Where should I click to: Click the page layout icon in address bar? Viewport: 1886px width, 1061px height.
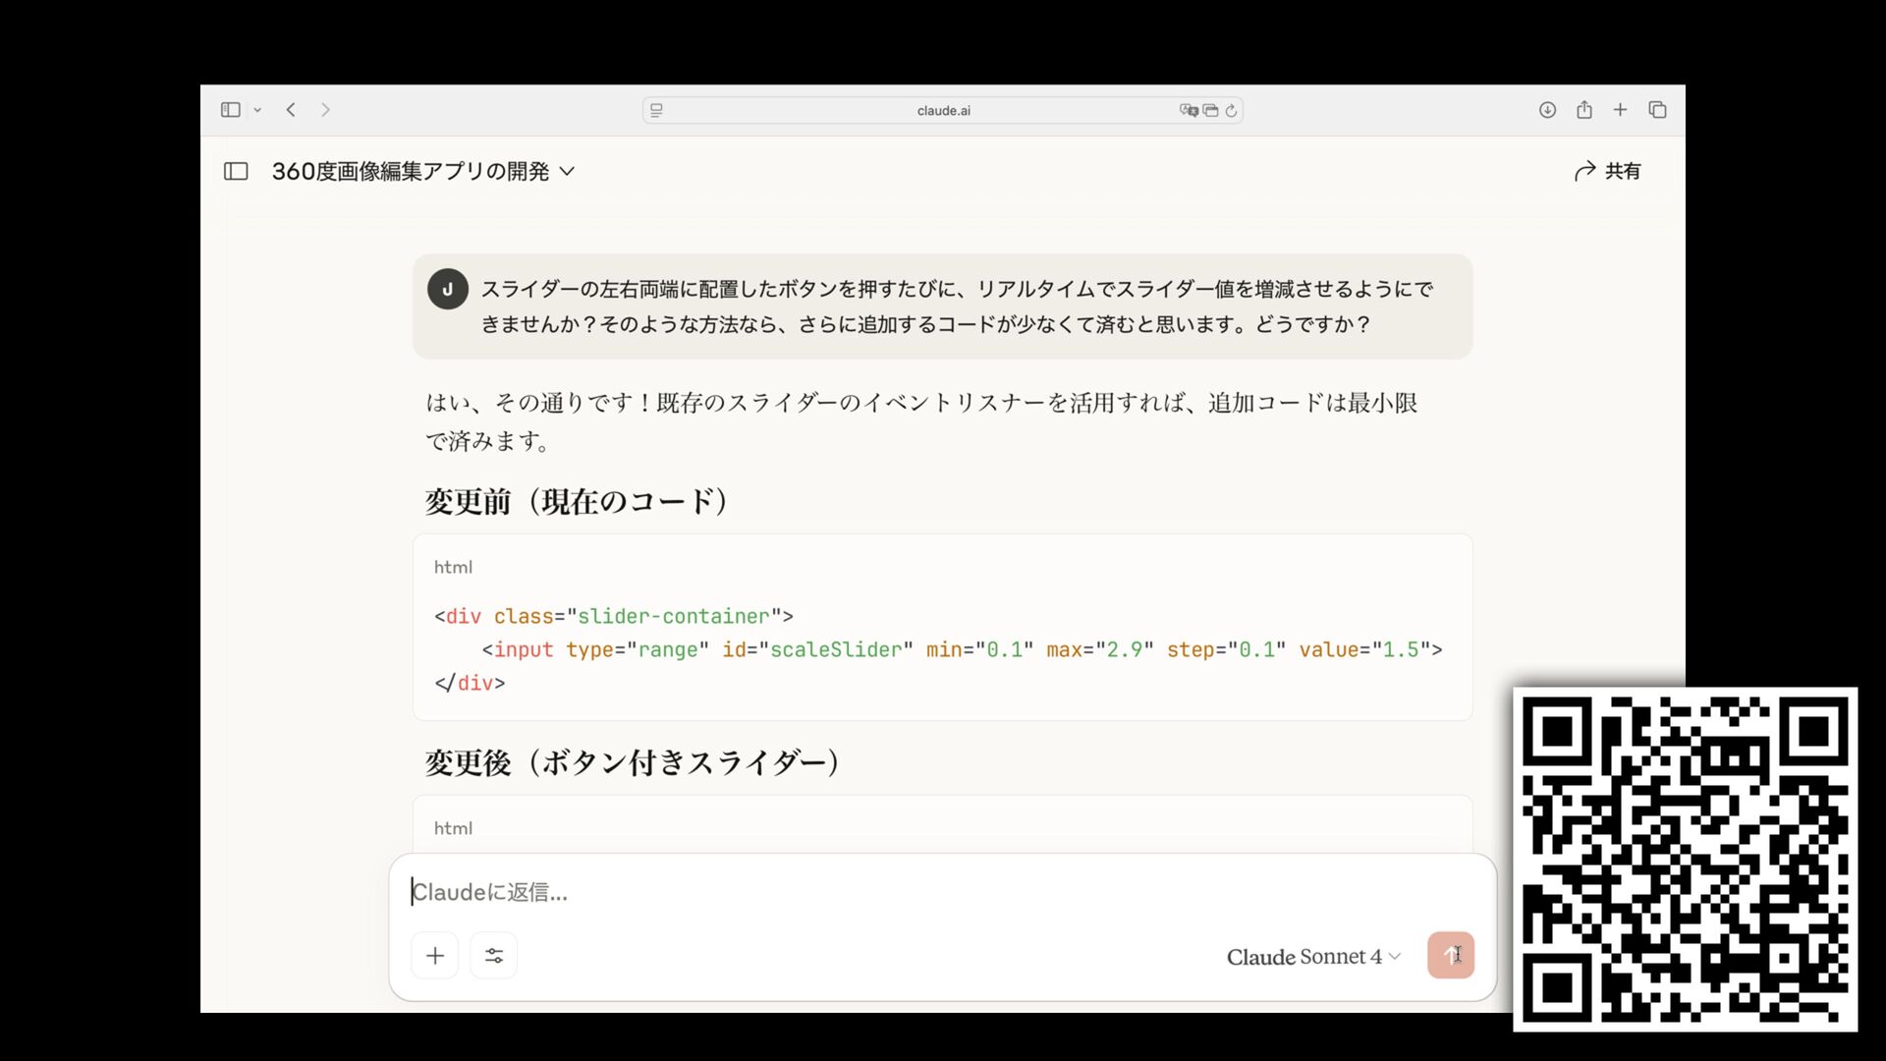1210,110
